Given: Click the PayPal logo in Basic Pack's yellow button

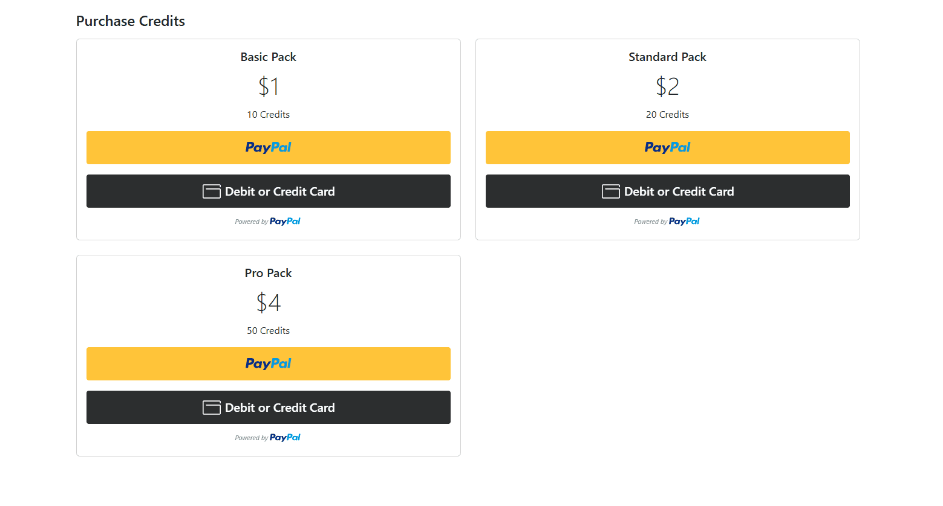Looking at the screenshot, I should [268, 147].
